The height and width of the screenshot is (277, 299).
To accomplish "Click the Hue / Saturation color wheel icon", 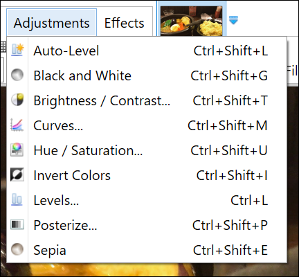I will point(17,150).
